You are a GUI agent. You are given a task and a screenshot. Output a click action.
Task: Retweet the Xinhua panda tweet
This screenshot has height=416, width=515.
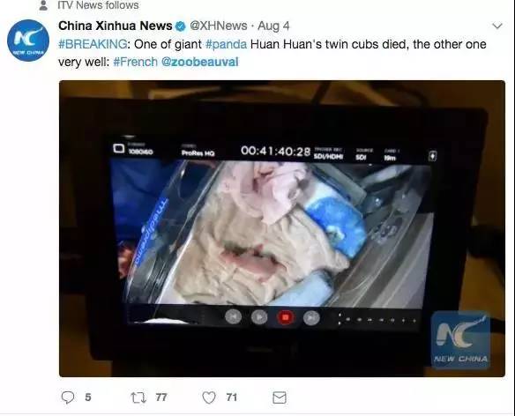point(138,397)
